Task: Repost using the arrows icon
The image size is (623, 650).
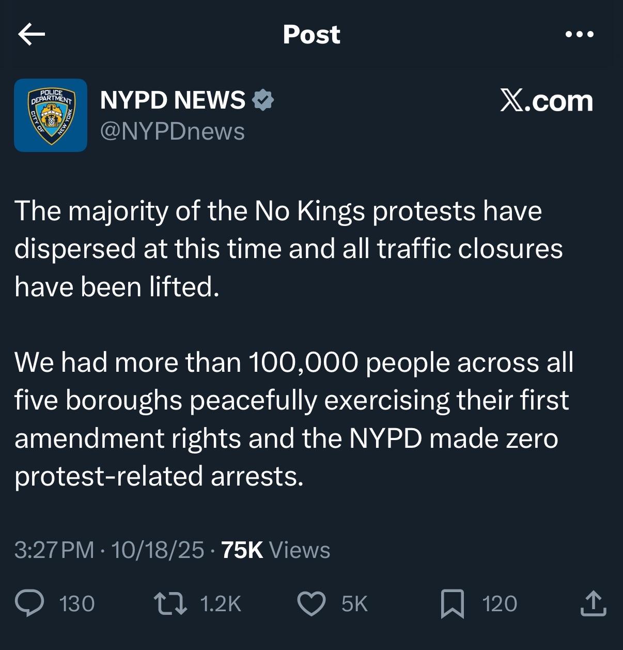Action: [x=170, y=603]
